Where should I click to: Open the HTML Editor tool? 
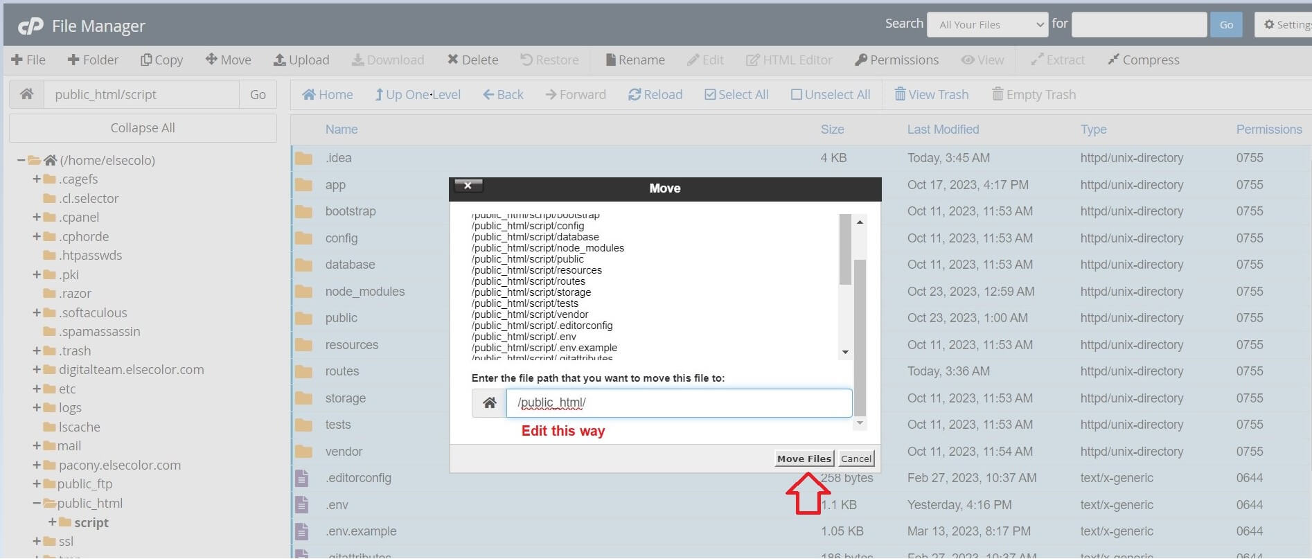(789, 60)
